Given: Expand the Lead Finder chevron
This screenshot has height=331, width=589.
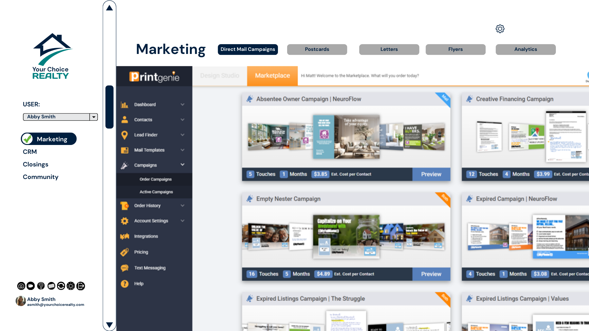Looking at the screenshot, I should pos(183,135).
